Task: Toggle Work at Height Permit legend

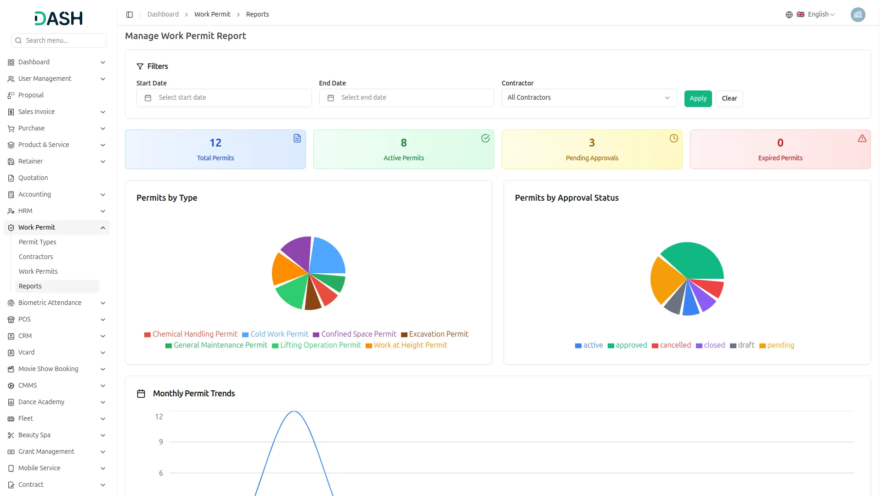Action: [x=406, y=345]
